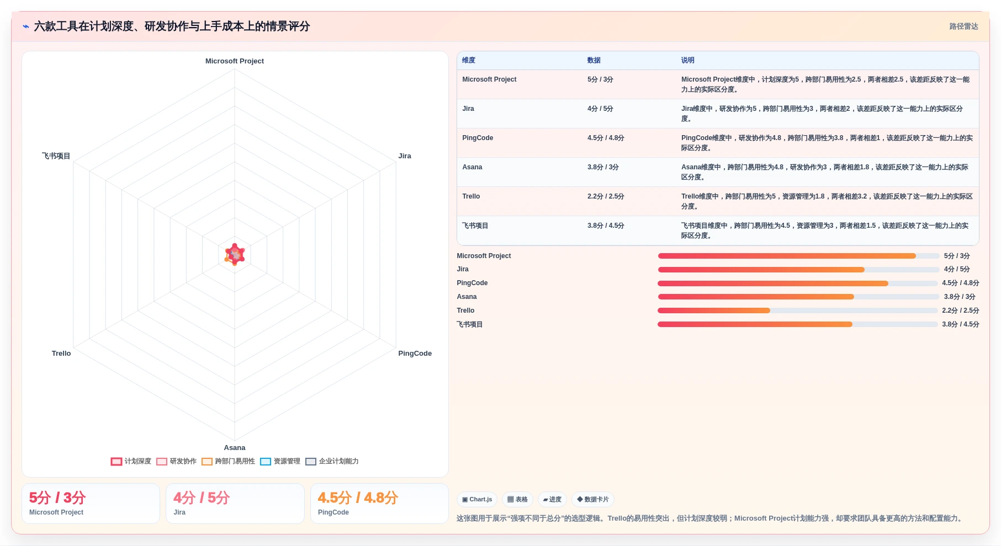Click the summary note about 选型逻辑
Image resolution: width=1001 pixels, height=546 pixels.
[x=710, y=518]
